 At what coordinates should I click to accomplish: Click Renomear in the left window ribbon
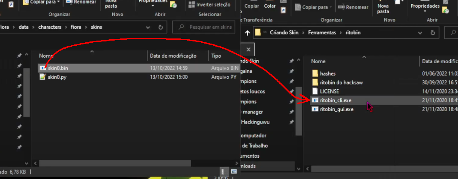pyautogui.click(x=81, y=2)
